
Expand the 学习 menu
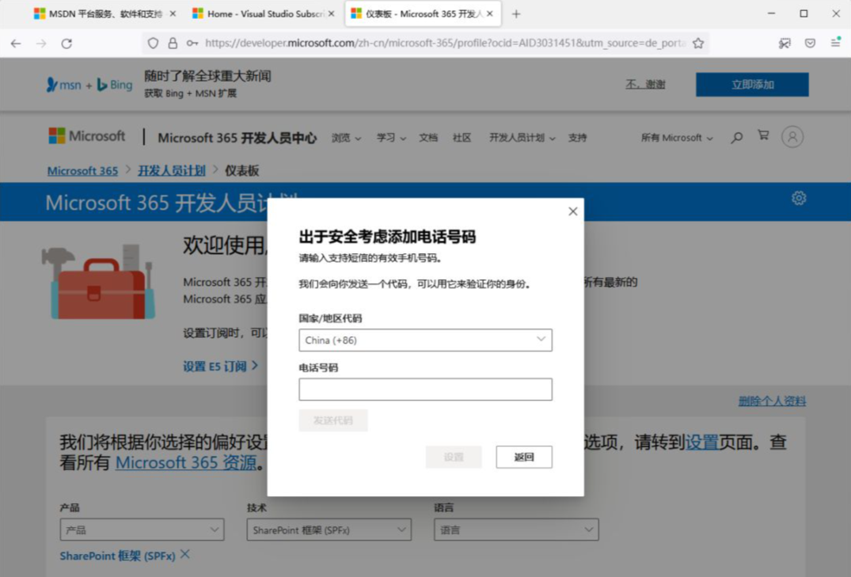(x=391, y=138)
